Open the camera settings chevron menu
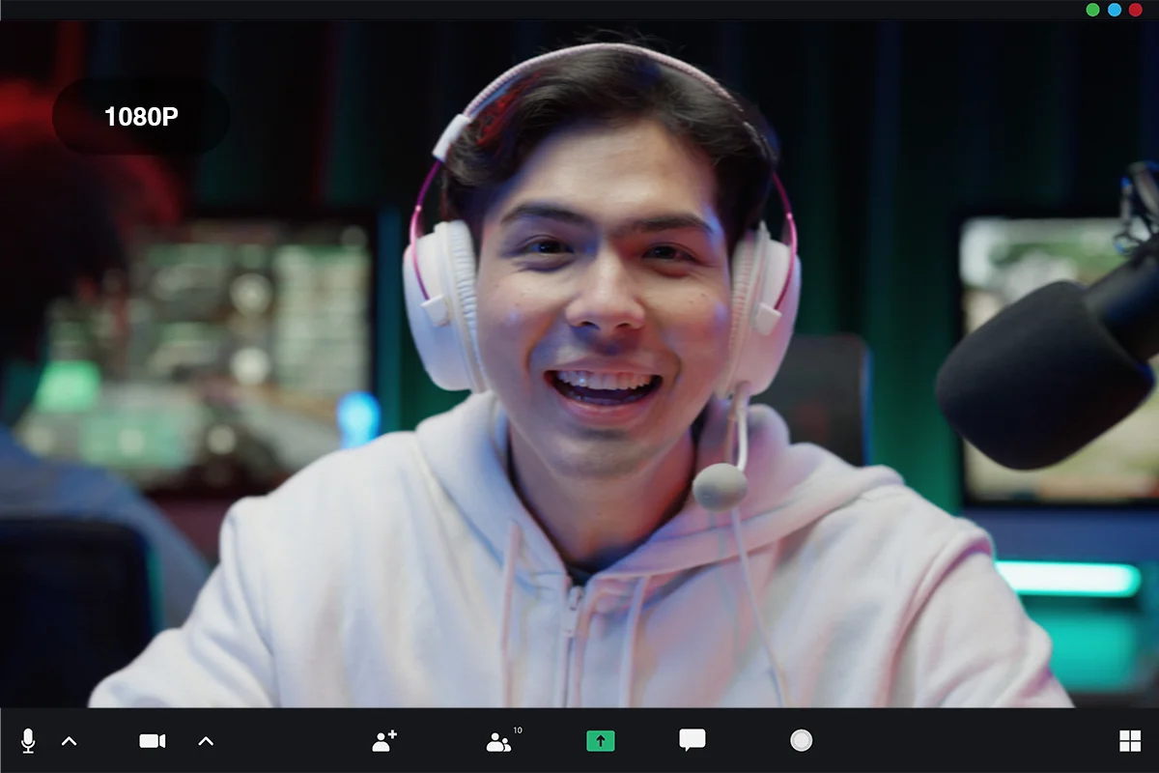 pos(206,741)
